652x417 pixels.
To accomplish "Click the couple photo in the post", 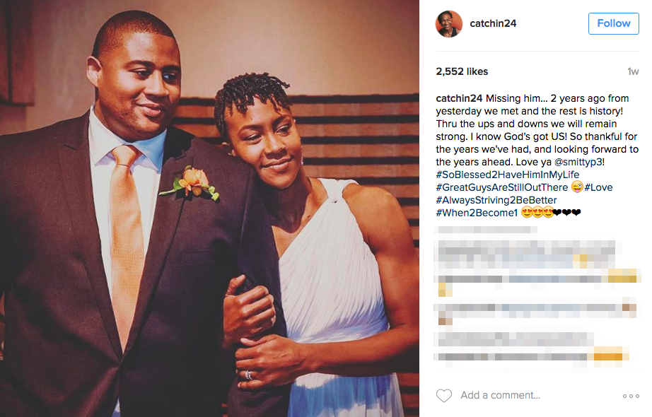I will coord(209,208).
